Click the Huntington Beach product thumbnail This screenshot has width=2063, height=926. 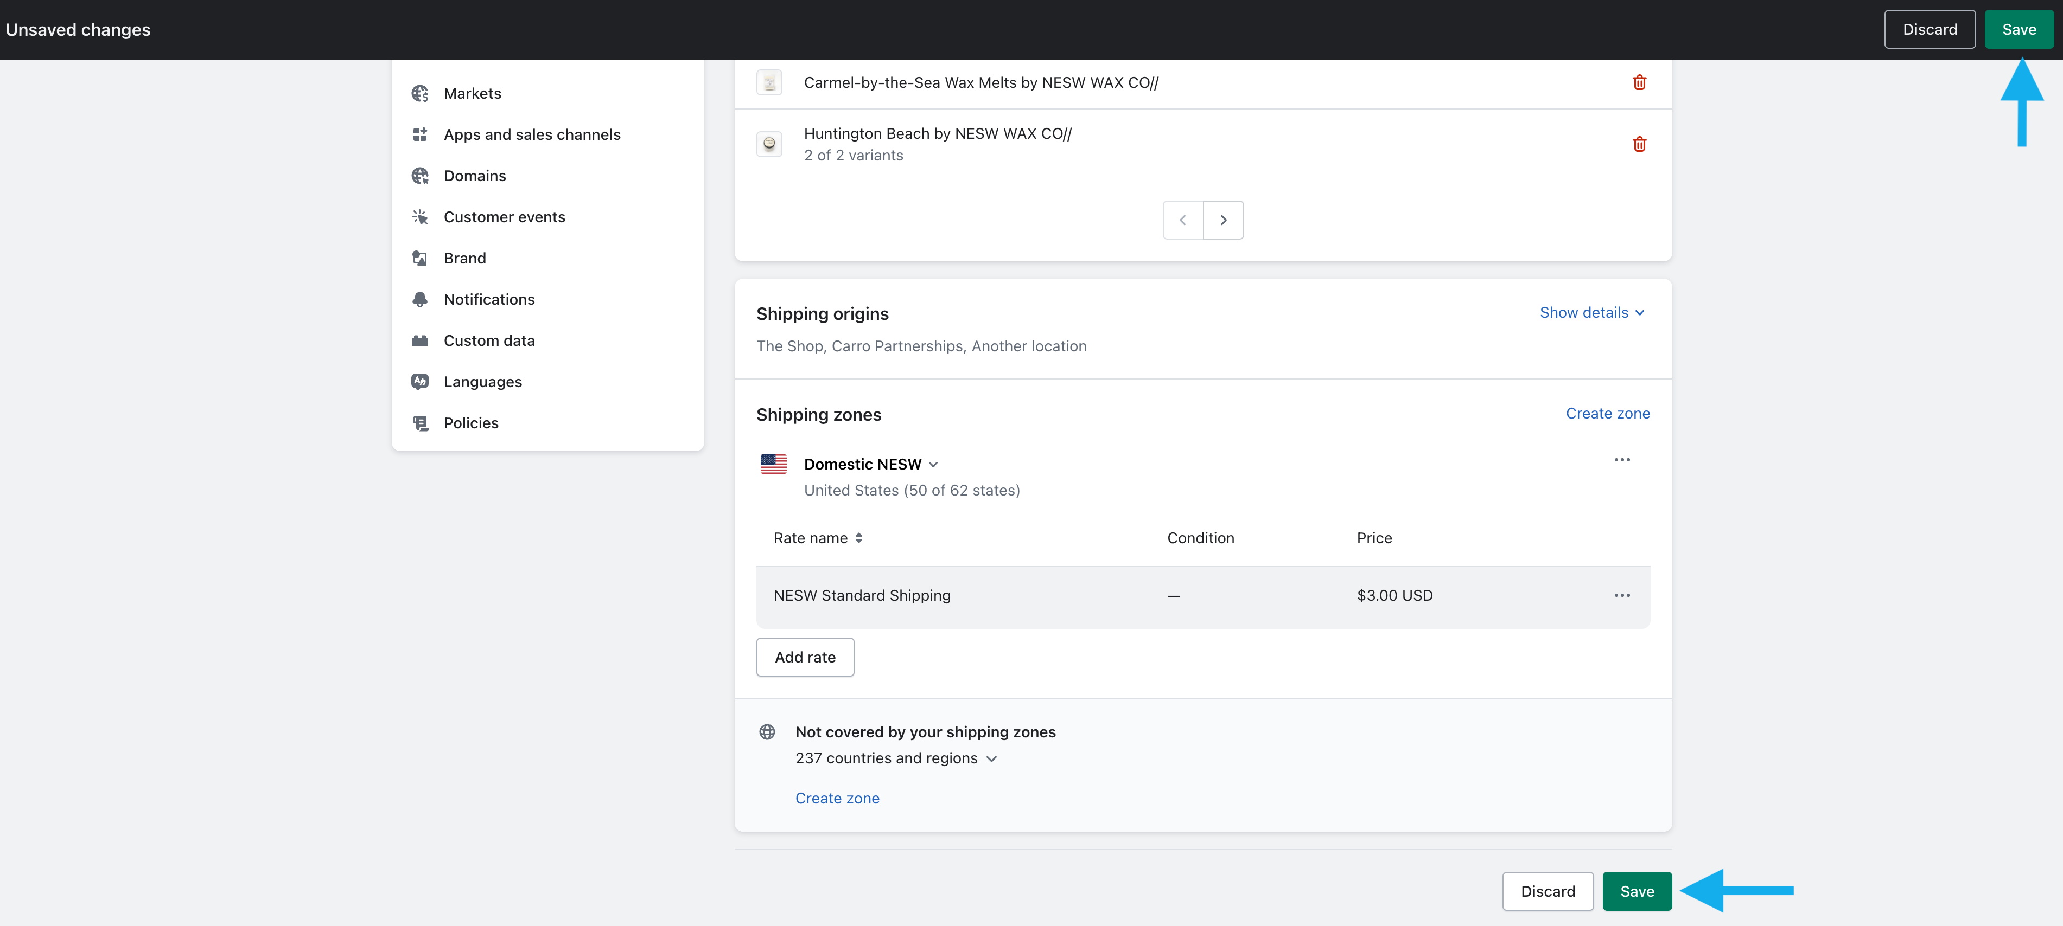(x=769, y=144)
